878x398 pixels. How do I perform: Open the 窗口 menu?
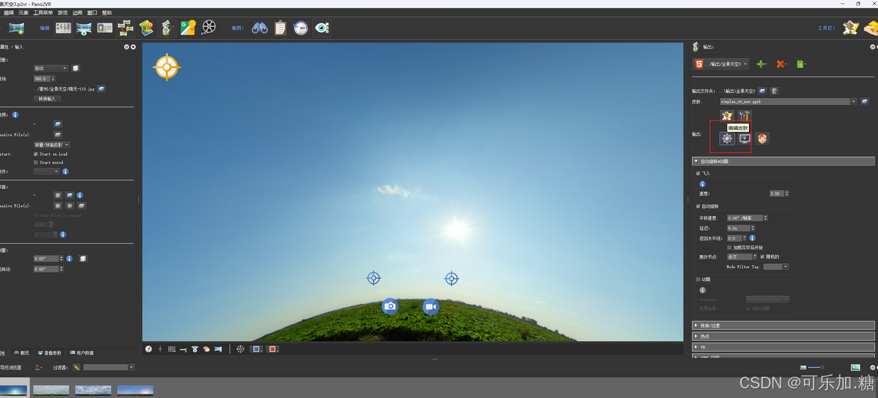[92, 13]
